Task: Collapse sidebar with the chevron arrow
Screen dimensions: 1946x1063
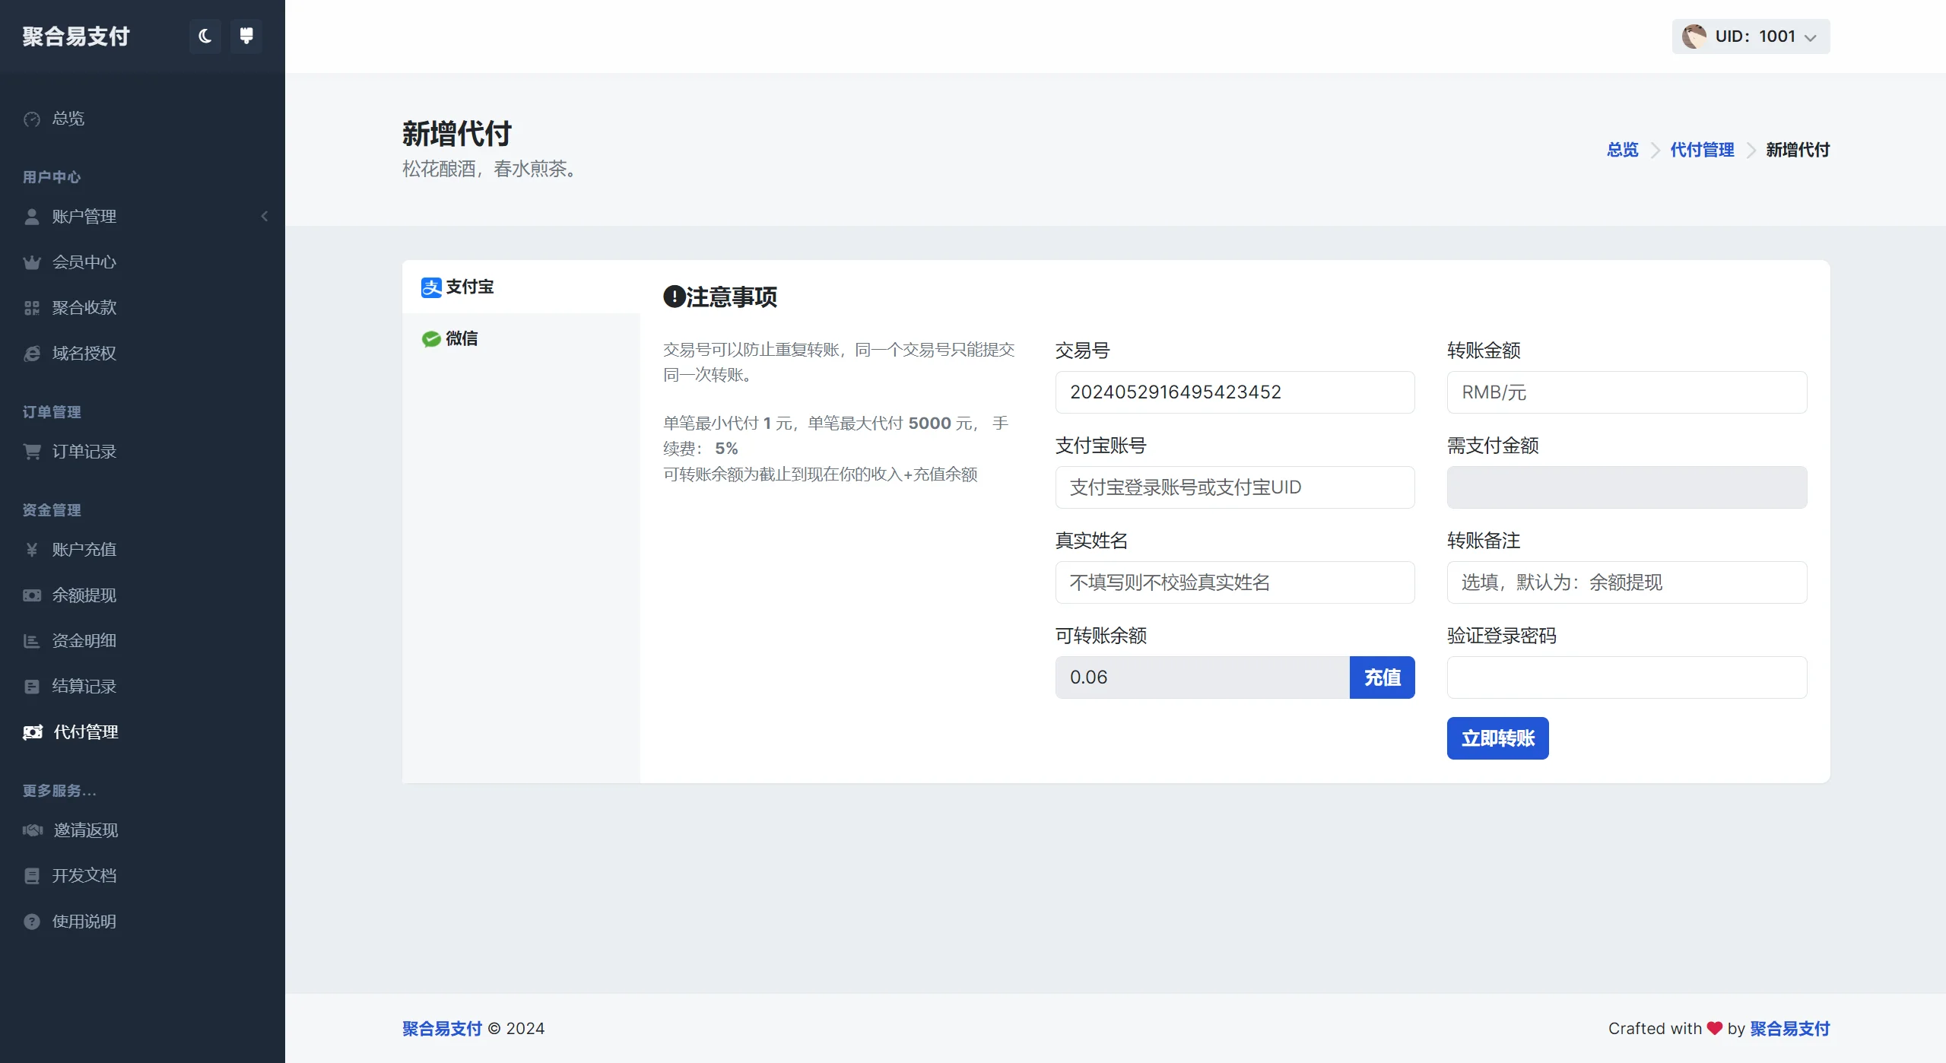Action: [264, 216]
